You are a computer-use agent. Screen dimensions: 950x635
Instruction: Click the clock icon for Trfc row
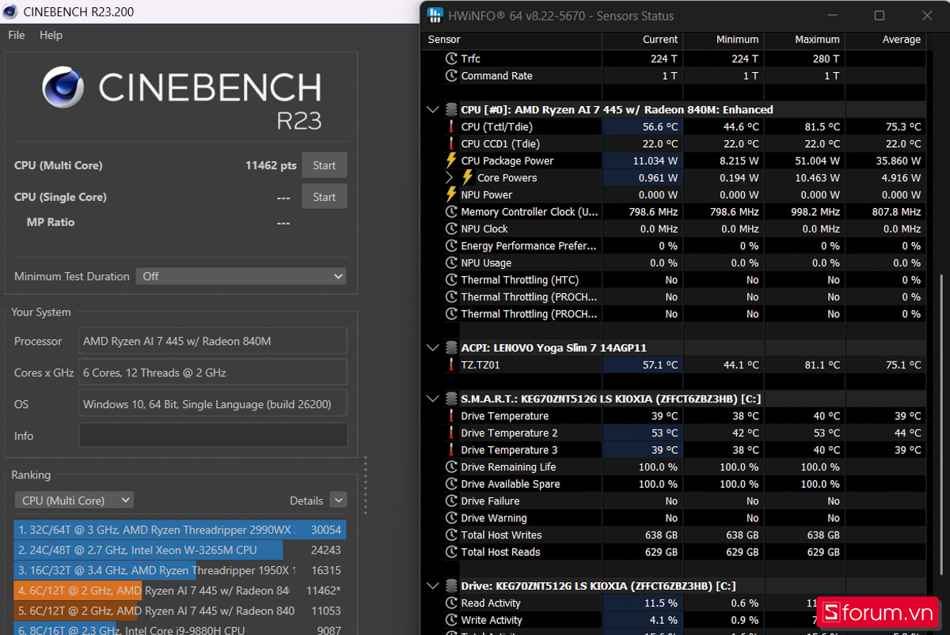[x=451, y=59]
